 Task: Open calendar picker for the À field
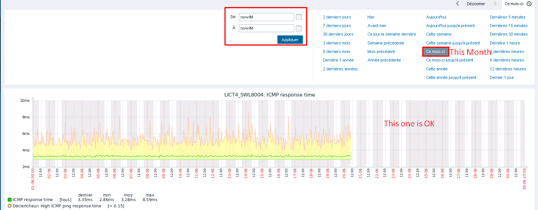[x=299, y=29]
